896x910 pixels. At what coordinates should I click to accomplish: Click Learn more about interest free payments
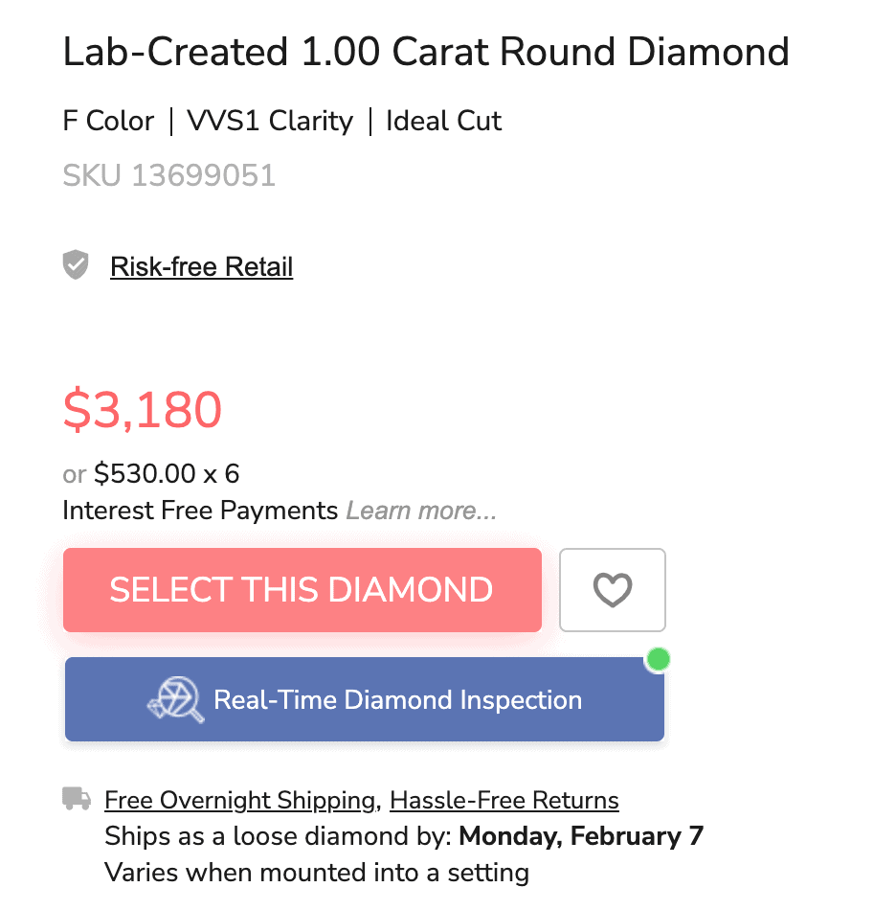click(421, 511)
